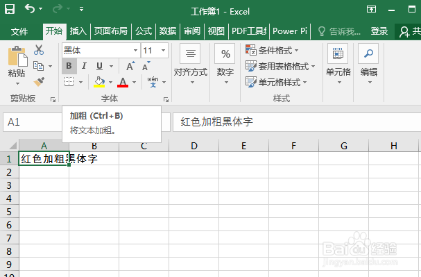421x277 pixels.
Task: Click the Name Box showing A1
Action: (32, 122)
